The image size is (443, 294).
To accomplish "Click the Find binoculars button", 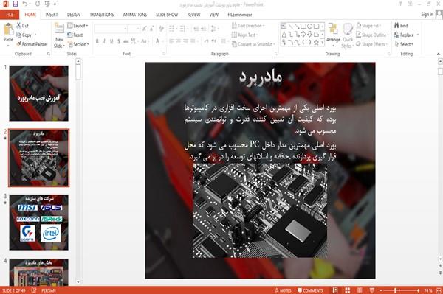I will pyautogui.click(x=401, y=25).
